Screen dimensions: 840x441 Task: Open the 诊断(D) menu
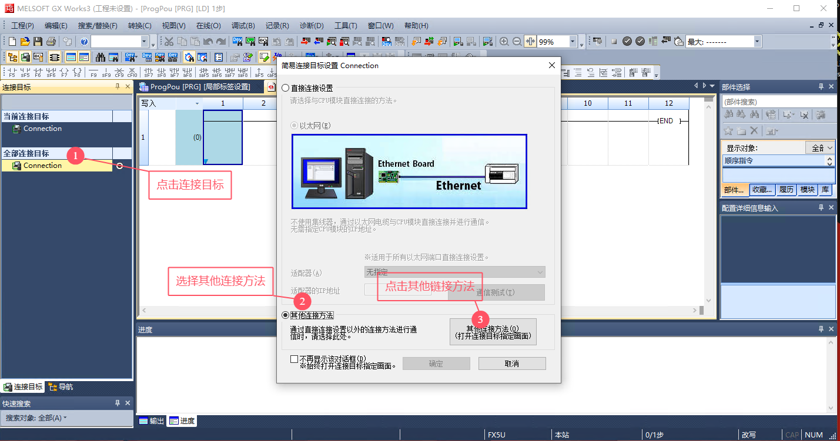[x=312, y=26]
